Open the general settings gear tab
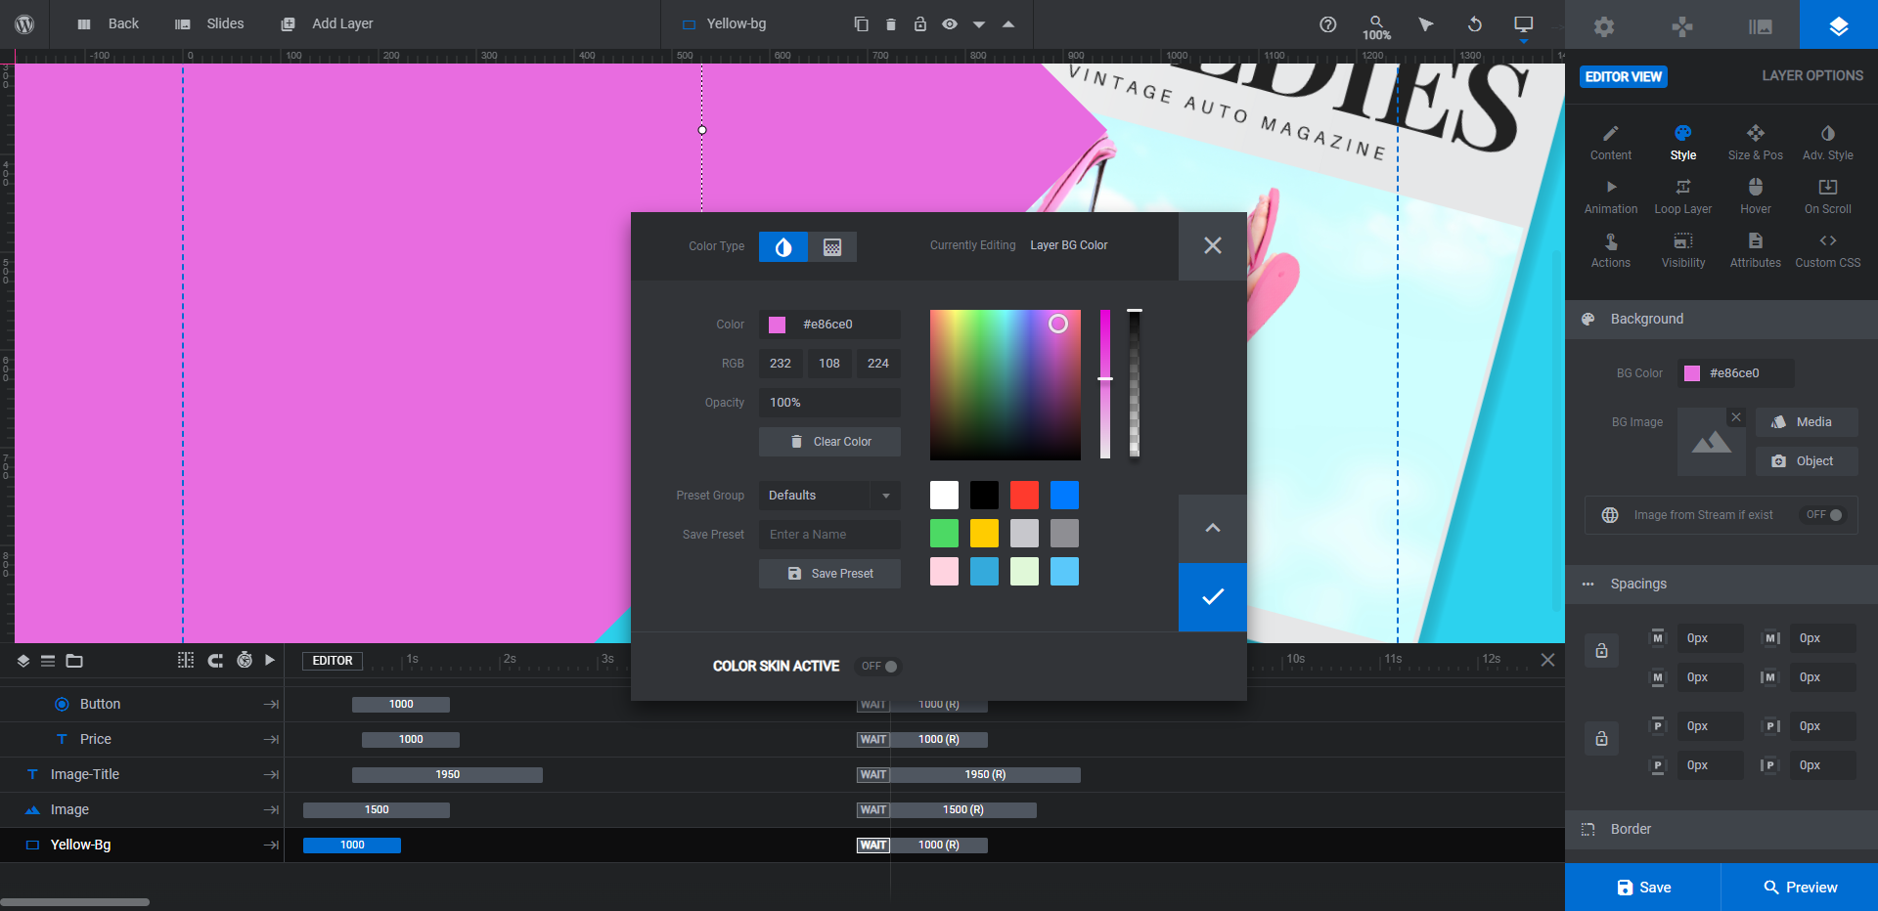 click(x=1604, y=26)
